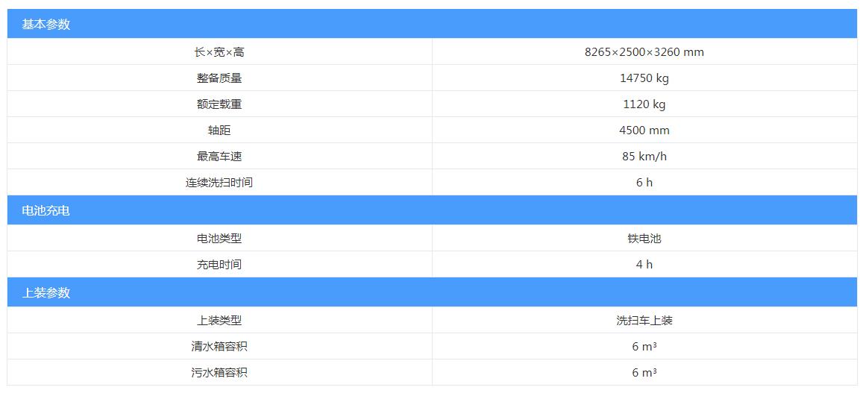Select the 8265×2500×3260 mm value
Image resolution: width=866 pixels, height=393 pixels.
644,52
